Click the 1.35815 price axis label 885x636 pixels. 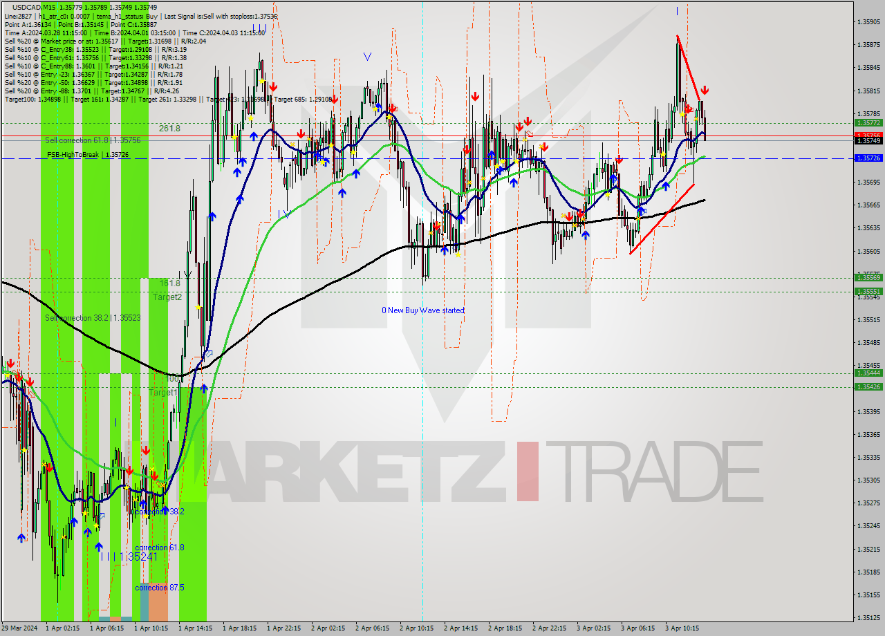[868, 91]
